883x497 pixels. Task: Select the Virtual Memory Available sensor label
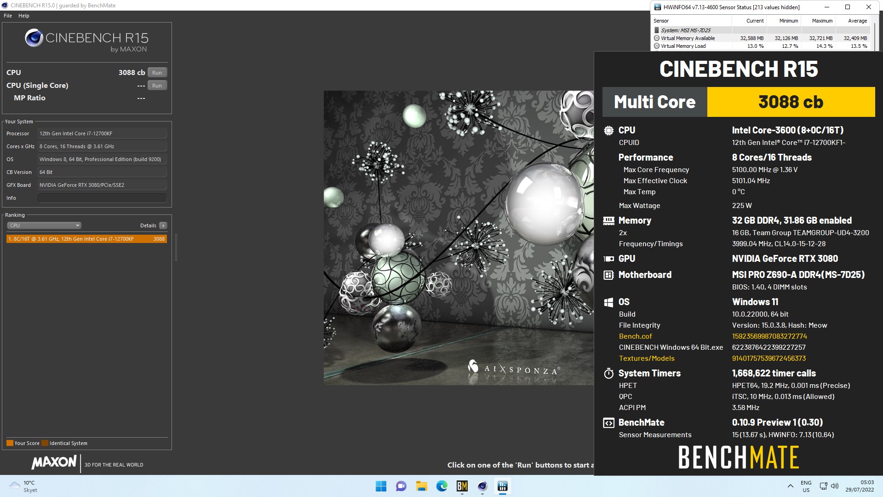[688, 38]
